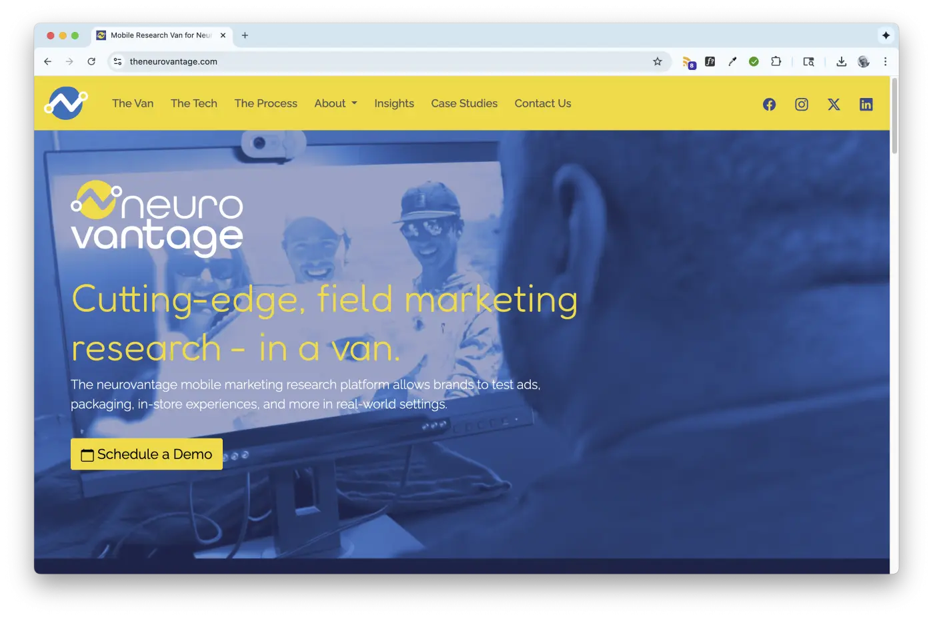Open the downloads icon

(x=842, y=61)
